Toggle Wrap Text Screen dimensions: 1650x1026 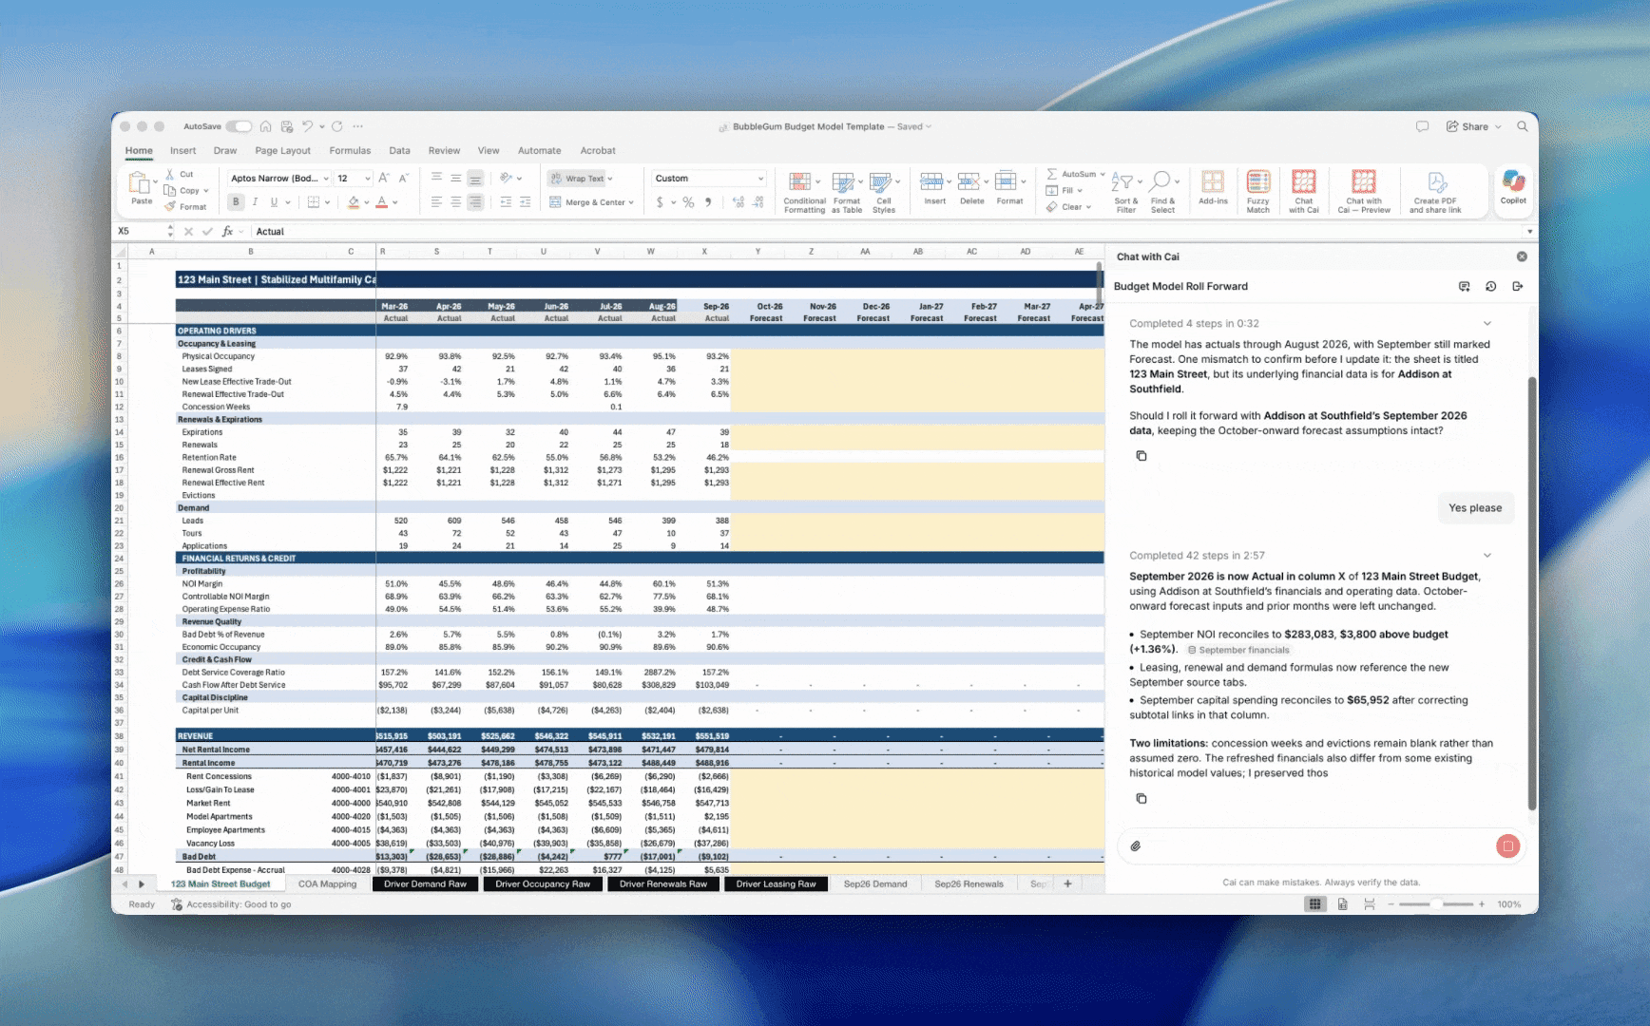pyautogui.click(x=579, y=179)
